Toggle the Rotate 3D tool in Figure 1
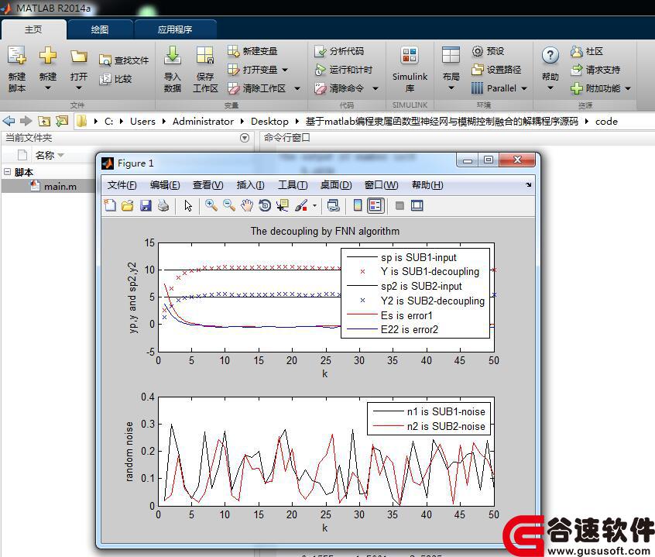 click(x=265, y=205)
